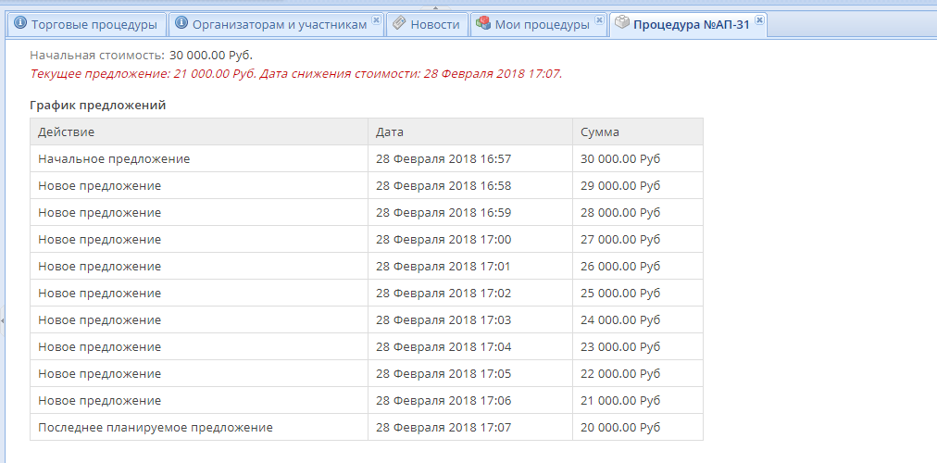
Task: Select the Последнее планируемое предложение row
Action: (156, 428)
